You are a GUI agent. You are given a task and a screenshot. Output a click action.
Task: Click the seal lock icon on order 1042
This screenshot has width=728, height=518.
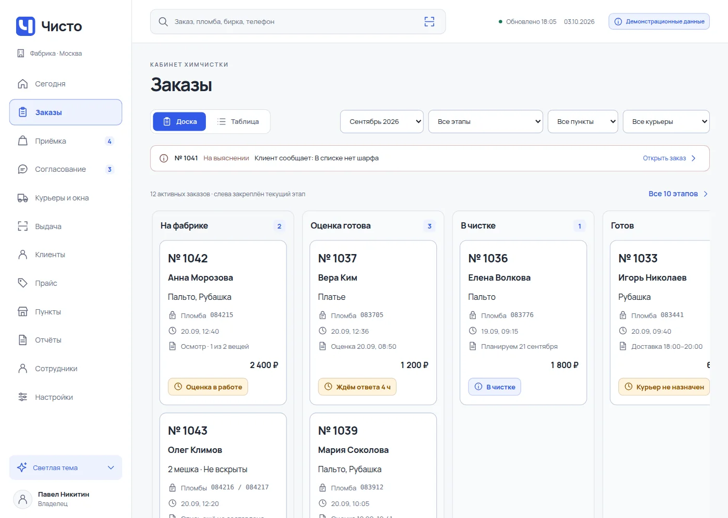pos(173,315)
